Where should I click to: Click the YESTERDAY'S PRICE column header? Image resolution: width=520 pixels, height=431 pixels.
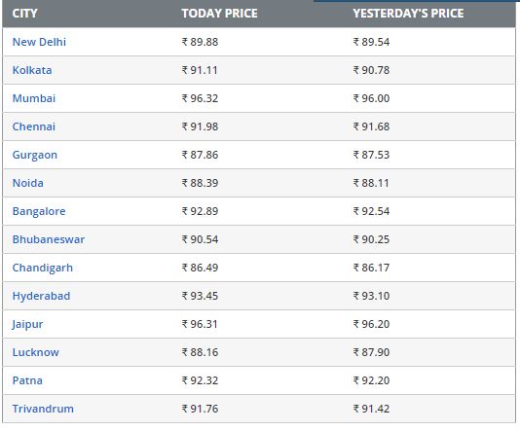(x=408, y=14)
